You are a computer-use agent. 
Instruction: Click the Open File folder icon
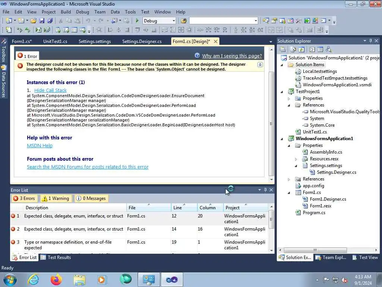coord(33,21)
